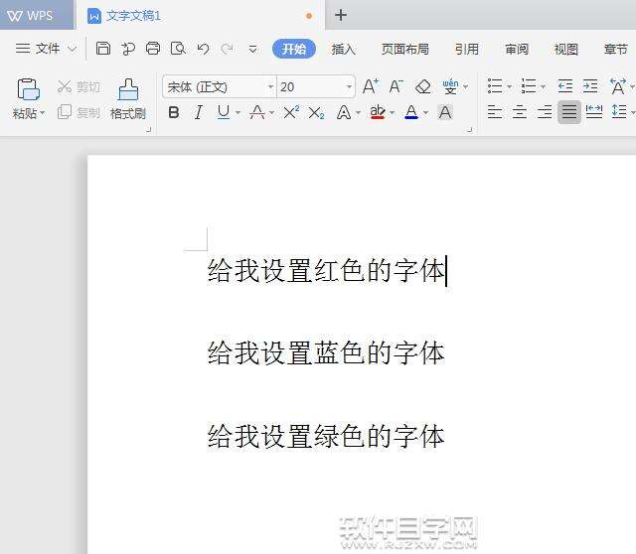636x554 pixels.
Task: Click the export to PDF icon
Action: [x=128, y=49]
